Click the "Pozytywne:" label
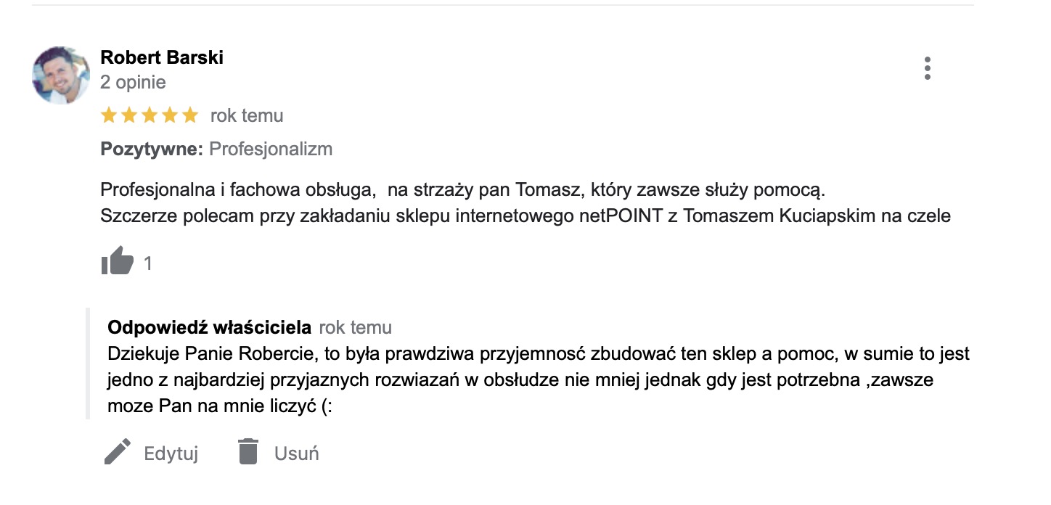The height and width of the screenshot is (505, 1051). coord(152,149)
